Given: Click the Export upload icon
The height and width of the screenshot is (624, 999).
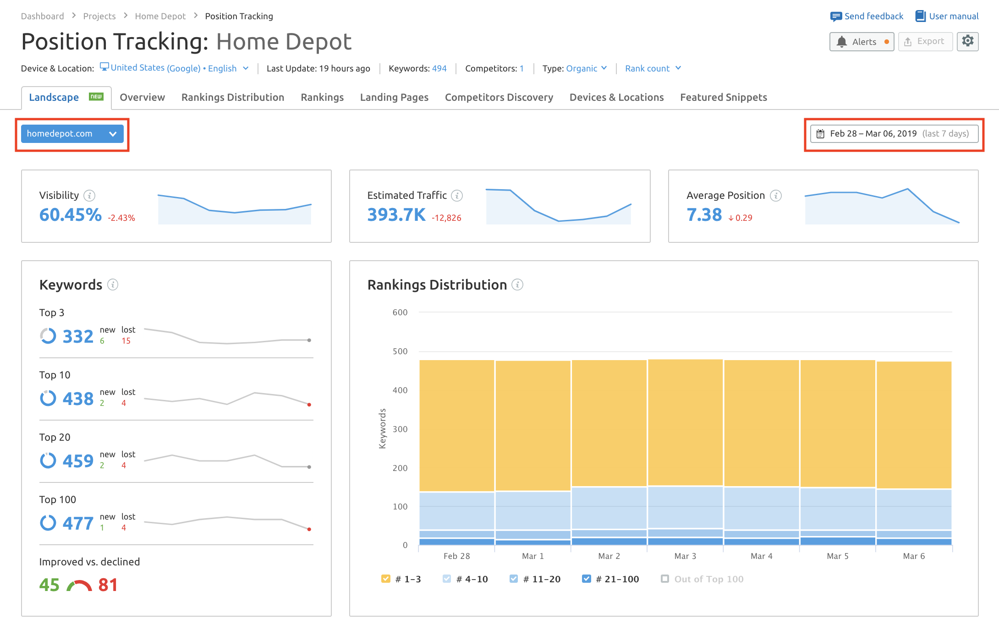Looking at the screenshot, I should [x=907, y=42].
